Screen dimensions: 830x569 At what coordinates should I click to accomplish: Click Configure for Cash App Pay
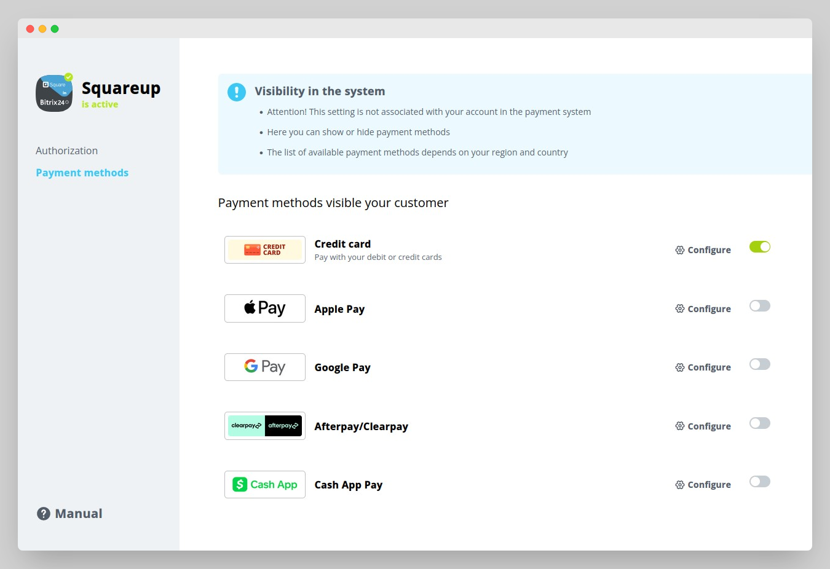coord(703,485)
